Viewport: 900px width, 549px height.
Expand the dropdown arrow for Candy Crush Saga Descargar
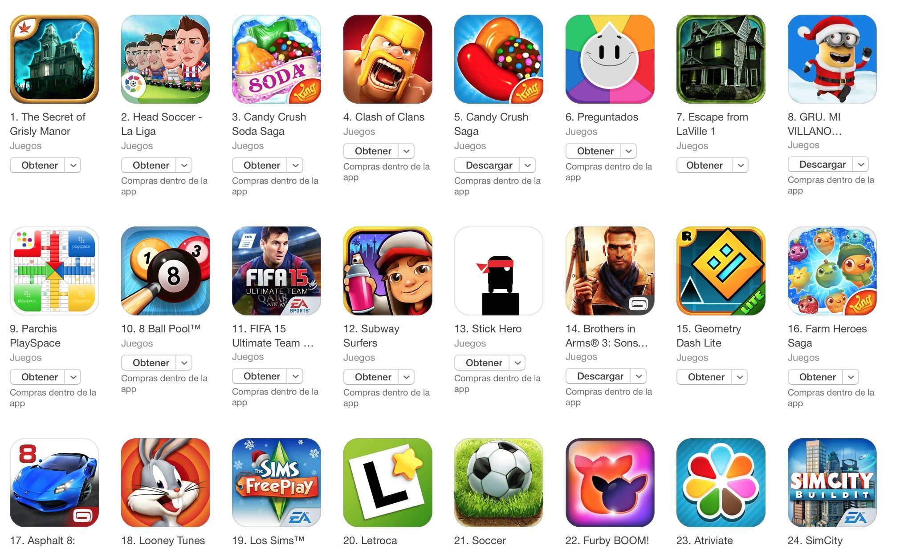click(x=527, y=166)
